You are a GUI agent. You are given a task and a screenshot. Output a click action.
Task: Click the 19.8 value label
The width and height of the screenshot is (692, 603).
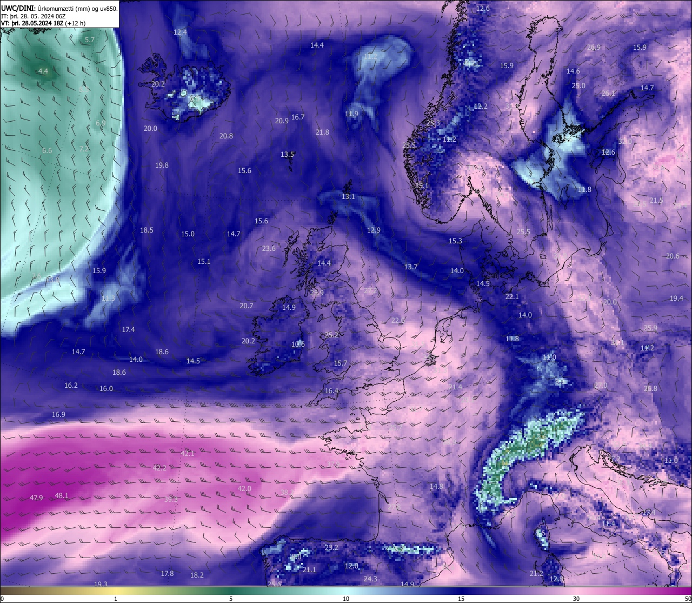pos(162,165)
